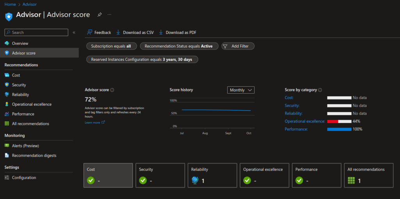Select the Security summary tile
The height and width of the screenshot is (199, 400).
tap(160, 175)
